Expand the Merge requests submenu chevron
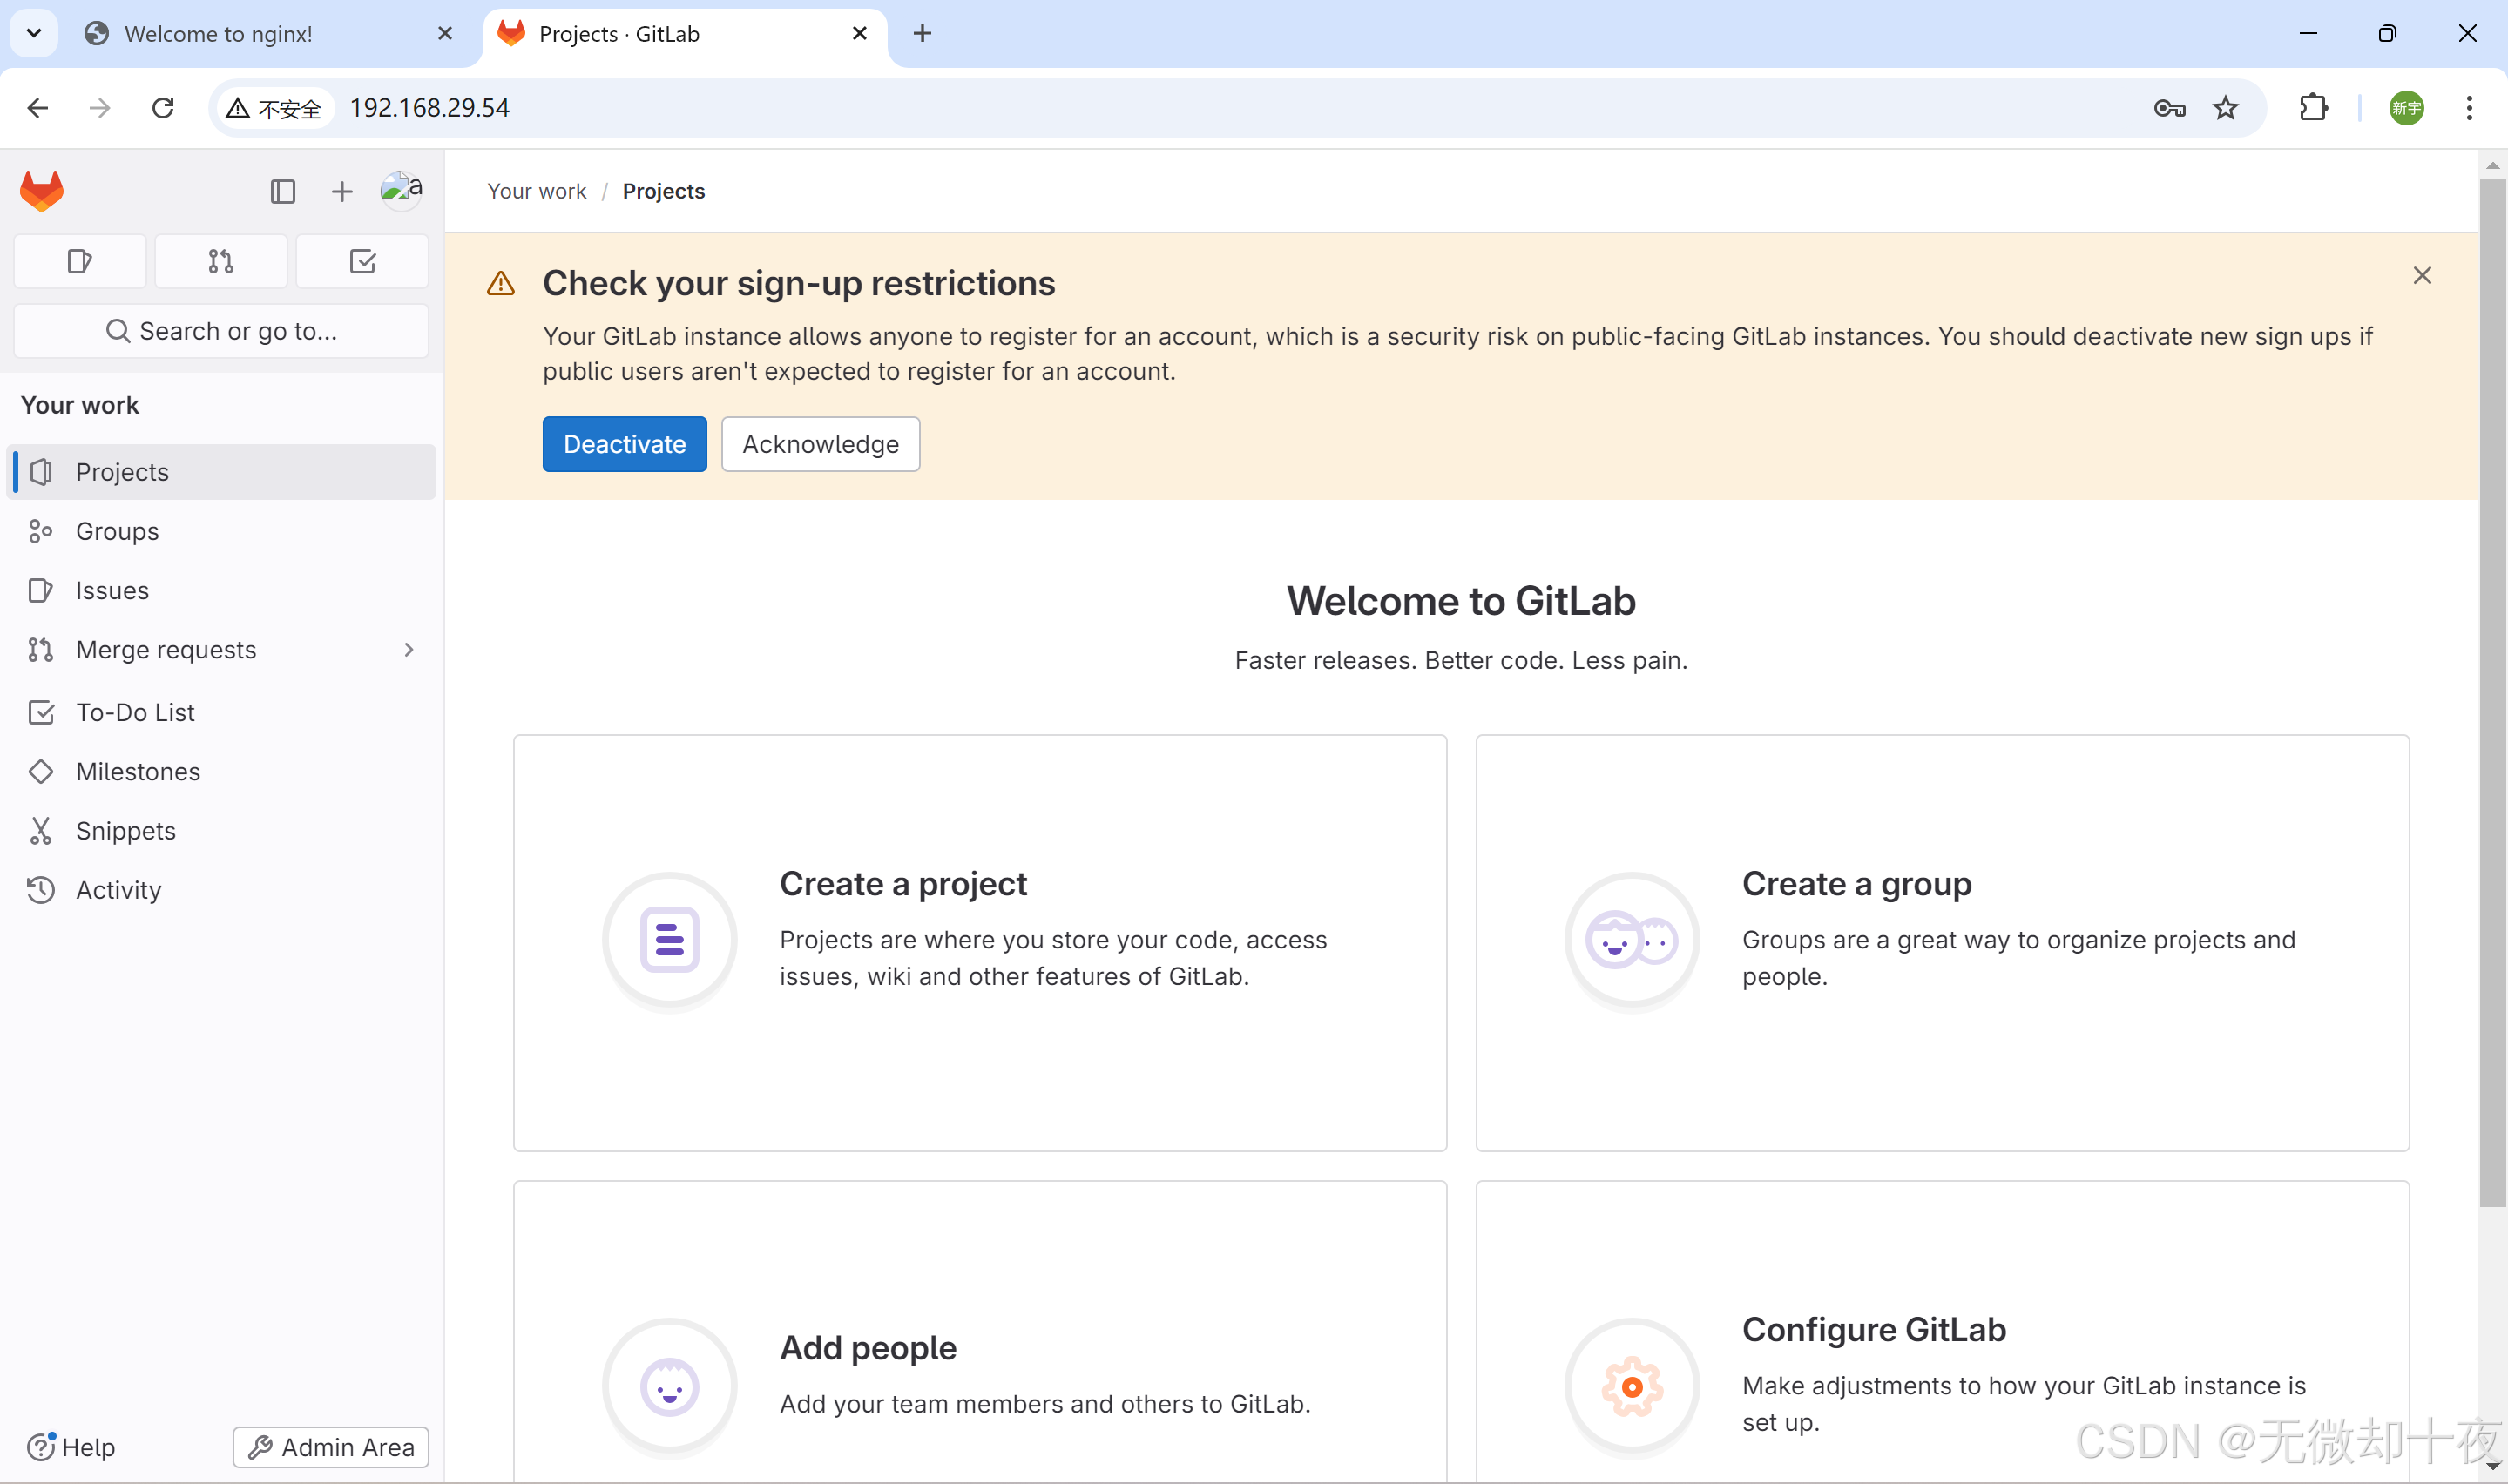This screenshot has height=1484, width=2508. pyautogui.click(x=409, y=650)
